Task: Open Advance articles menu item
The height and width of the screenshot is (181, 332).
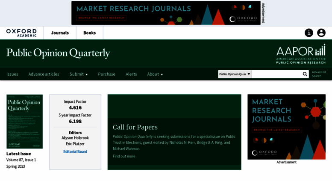Action: (x=44, y=74)
